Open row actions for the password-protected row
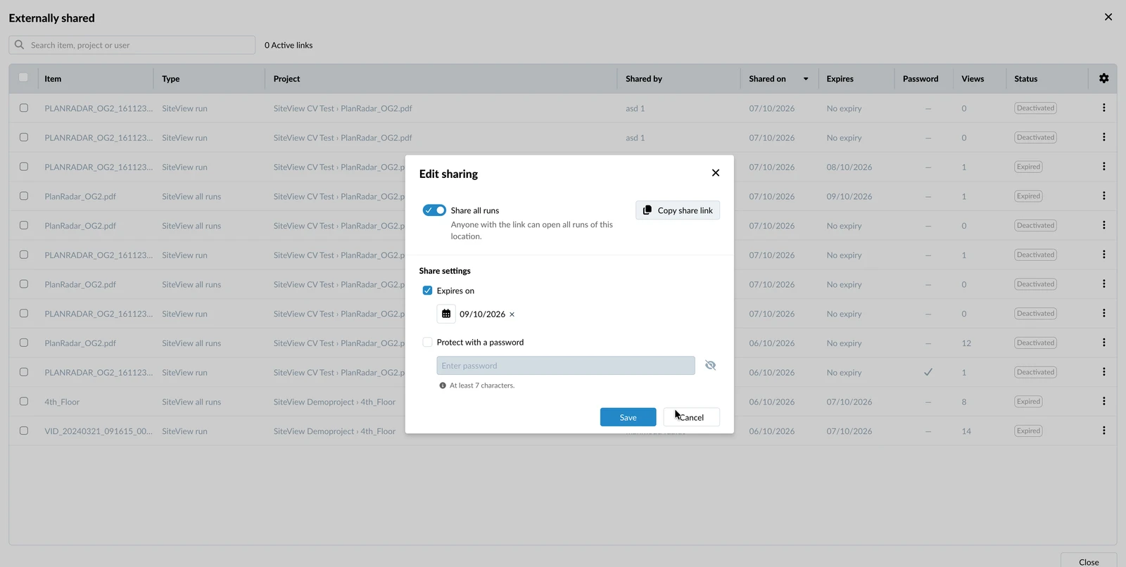 point(1103,372)
